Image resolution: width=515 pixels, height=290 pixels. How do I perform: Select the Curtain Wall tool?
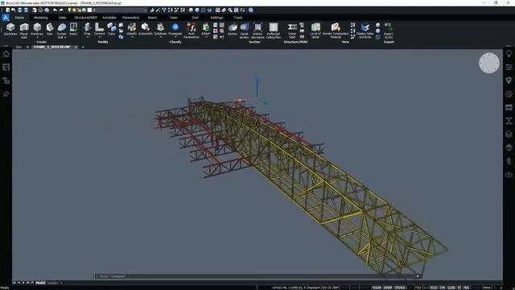[62, 30]
